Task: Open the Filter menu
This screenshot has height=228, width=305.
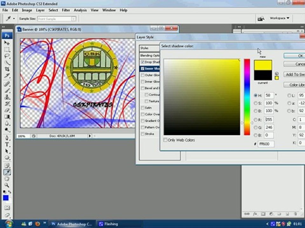Action: [x=66, y=10]
